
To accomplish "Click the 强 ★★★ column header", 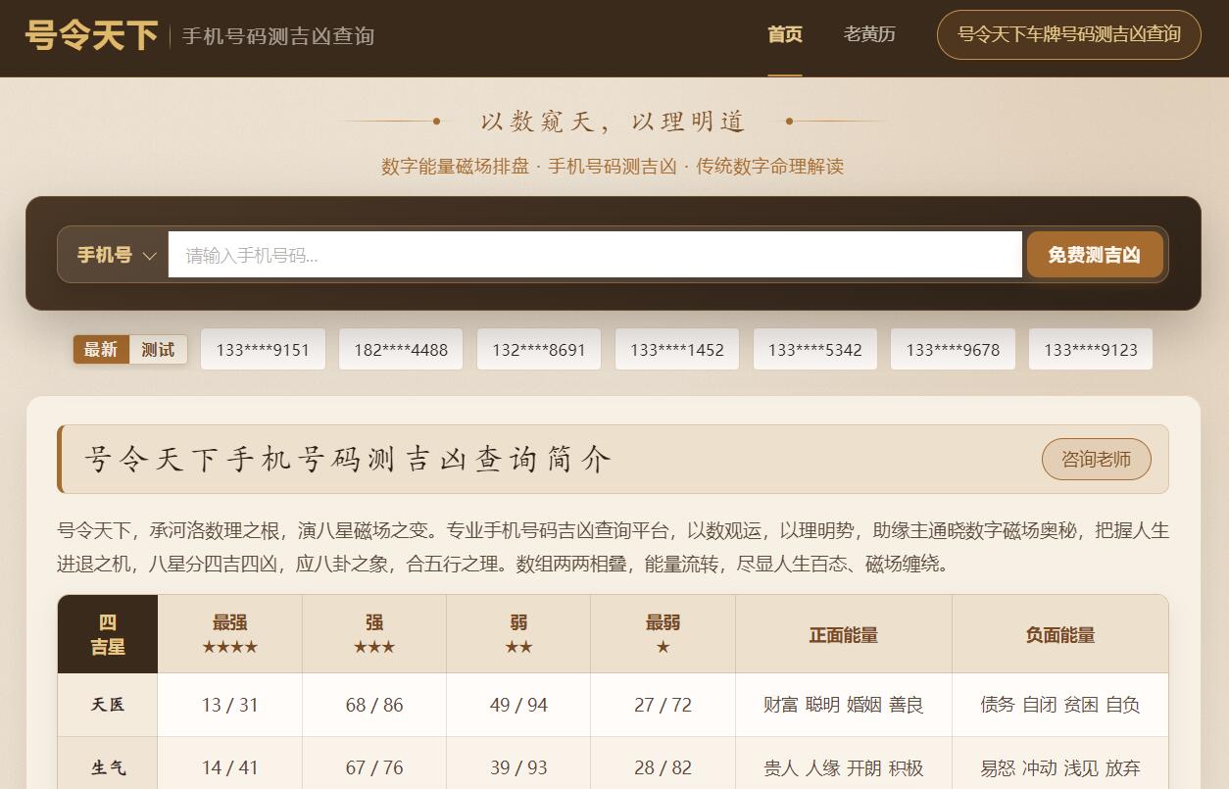I will [x=374, y=634].
